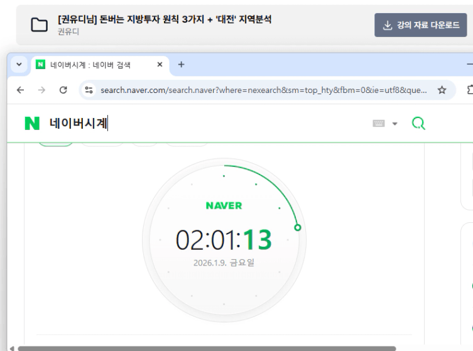Click the 네이버시계 search input field

click(208, 123)
